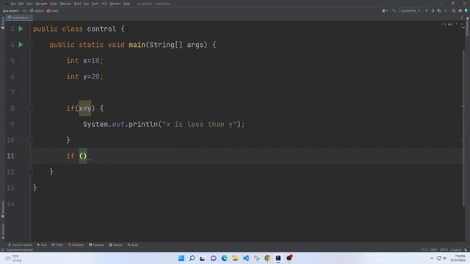Open the TODO tool window
Screen dimensions: 470x264
(x=57, y=245)
